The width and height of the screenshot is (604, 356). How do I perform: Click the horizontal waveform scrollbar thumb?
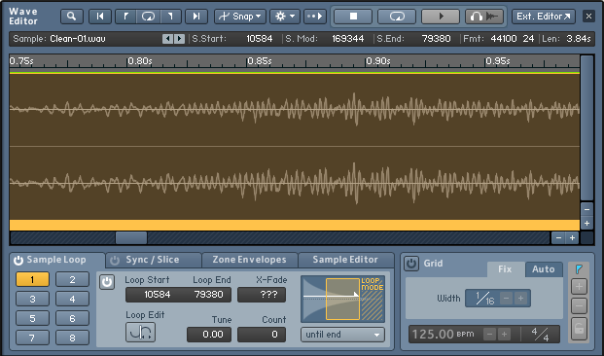[131, 237]
